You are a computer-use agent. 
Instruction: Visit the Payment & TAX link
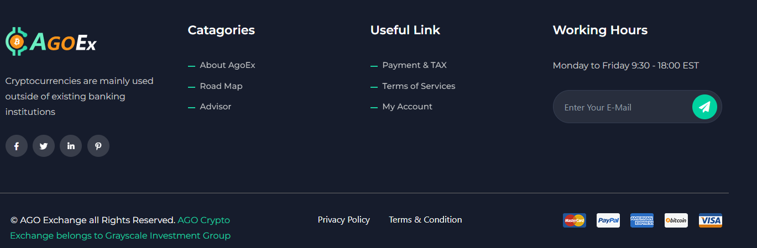(414, 65)
